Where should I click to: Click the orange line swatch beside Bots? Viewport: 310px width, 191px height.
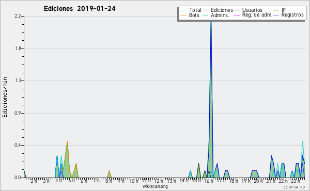[x=183, y=15]
